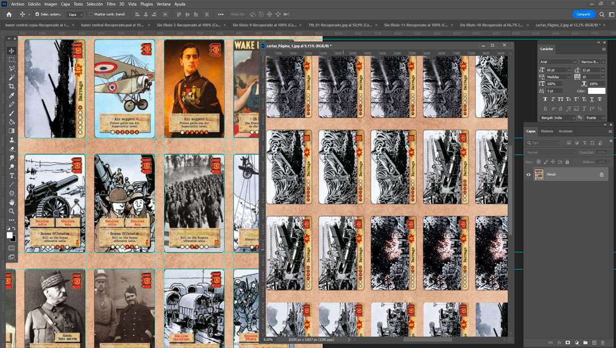The image size is (616, 348).
Task: Toggle all caps in Carácter panel
Action: click(x=561, y=99)
